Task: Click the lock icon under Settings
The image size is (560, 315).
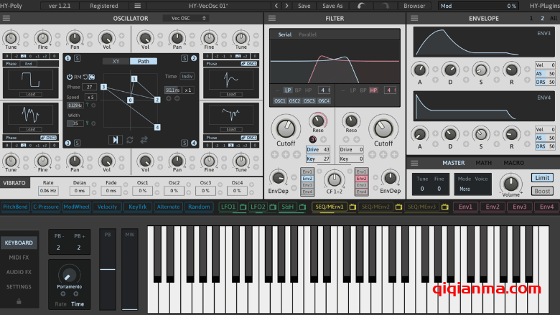Action: point(19,301)
